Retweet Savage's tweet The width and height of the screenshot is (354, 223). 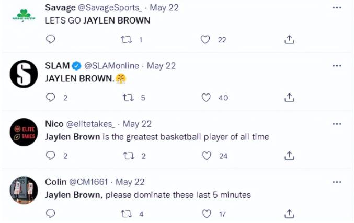tap(126, 40)
